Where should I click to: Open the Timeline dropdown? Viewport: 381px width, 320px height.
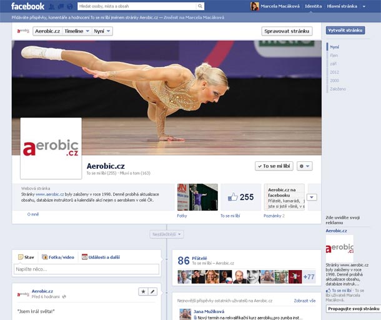(77, 31)
